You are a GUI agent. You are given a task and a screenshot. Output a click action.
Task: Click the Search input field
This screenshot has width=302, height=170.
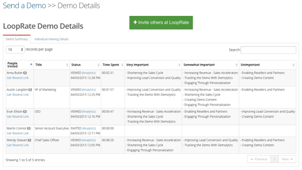[268, 50]
